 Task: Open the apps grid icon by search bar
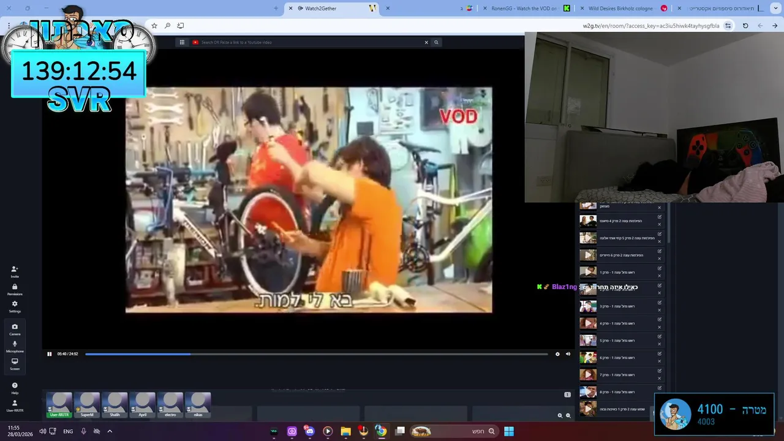(182, 42)
